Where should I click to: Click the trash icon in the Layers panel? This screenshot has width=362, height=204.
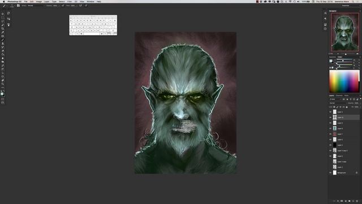click(x=357, y=201)
